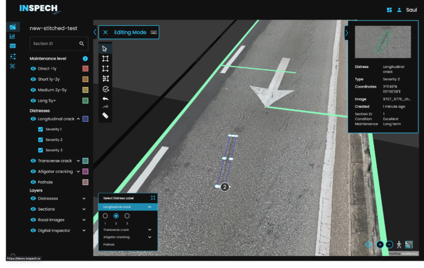The height and width of the screenshot is (268, 424).
Task: Expand Alligator cracking in distress label panel
Action: [x=149, y=237]
